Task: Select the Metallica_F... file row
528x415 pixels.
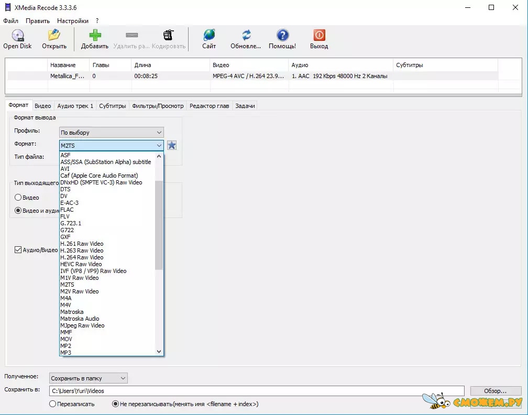Action: pyautogui.click(x=252, y=76)
